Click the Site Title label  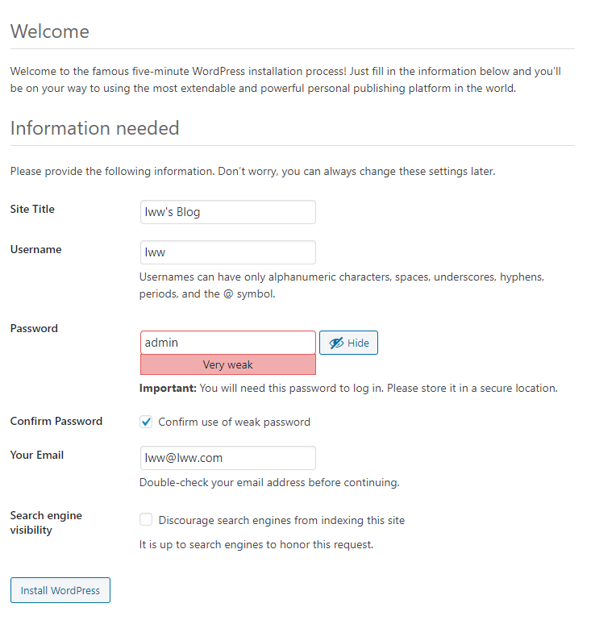pyautogui.click(x=32, y=209)
